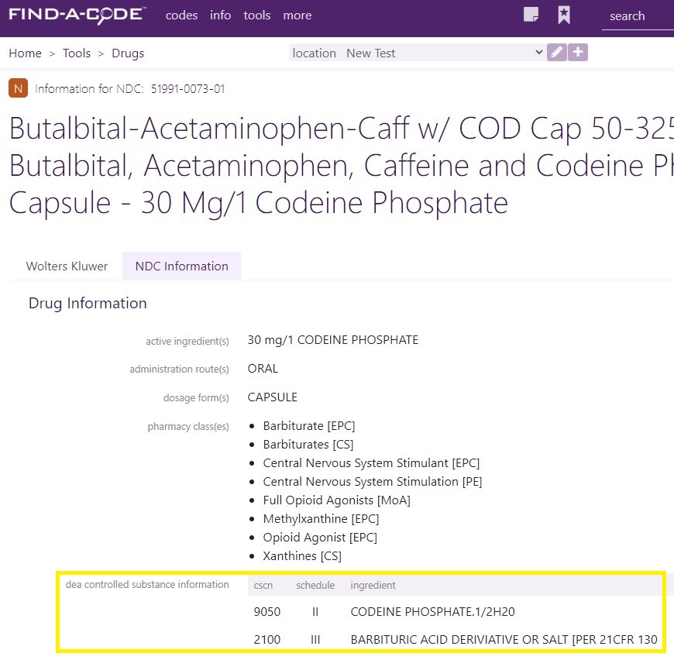This screenshot has height=660, width=674.
Task: Click the cscn column header
Action: tap(263, 585)
